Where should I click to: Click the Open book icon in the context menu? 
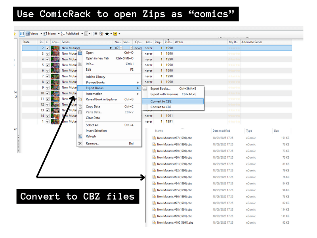coord(80,52)
